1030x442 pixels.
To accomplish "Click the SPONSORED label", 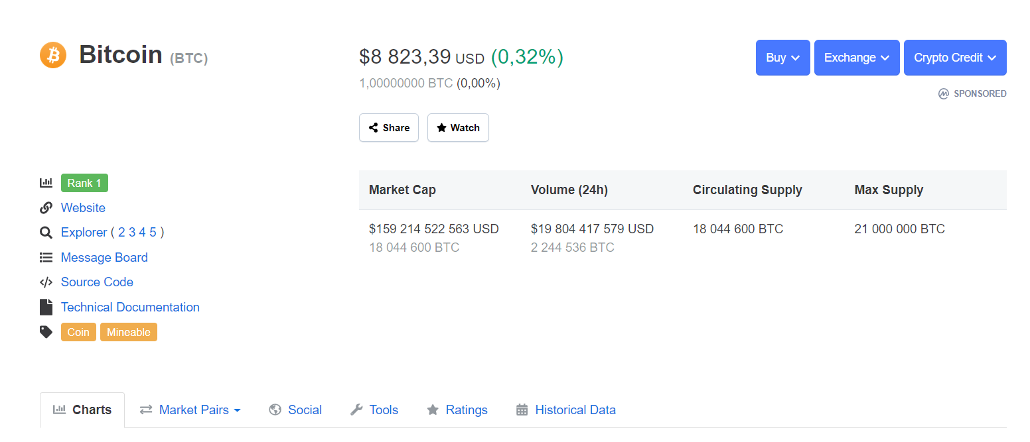I will [980, 94].
